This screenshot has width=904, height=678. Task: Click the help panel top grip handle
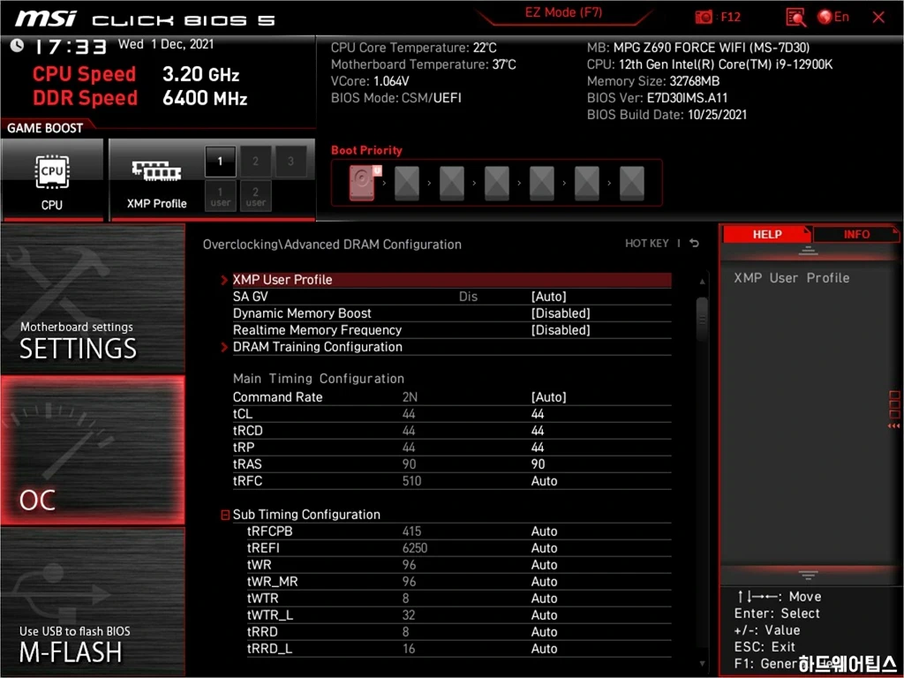(x=808, y=251)
